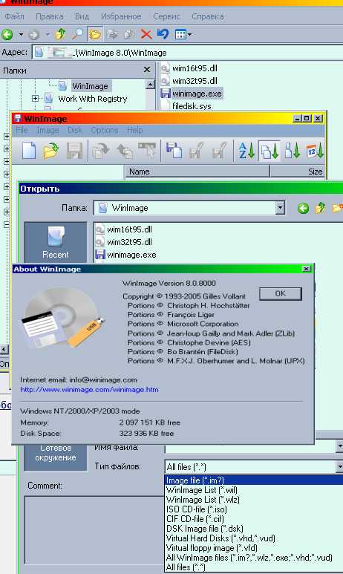Open Views button in Explorer toolbar

point(183,35)
